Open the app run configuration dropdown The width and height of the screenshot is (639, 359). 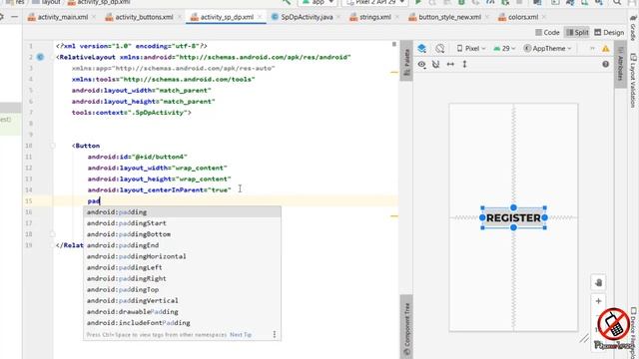[318, 2]
